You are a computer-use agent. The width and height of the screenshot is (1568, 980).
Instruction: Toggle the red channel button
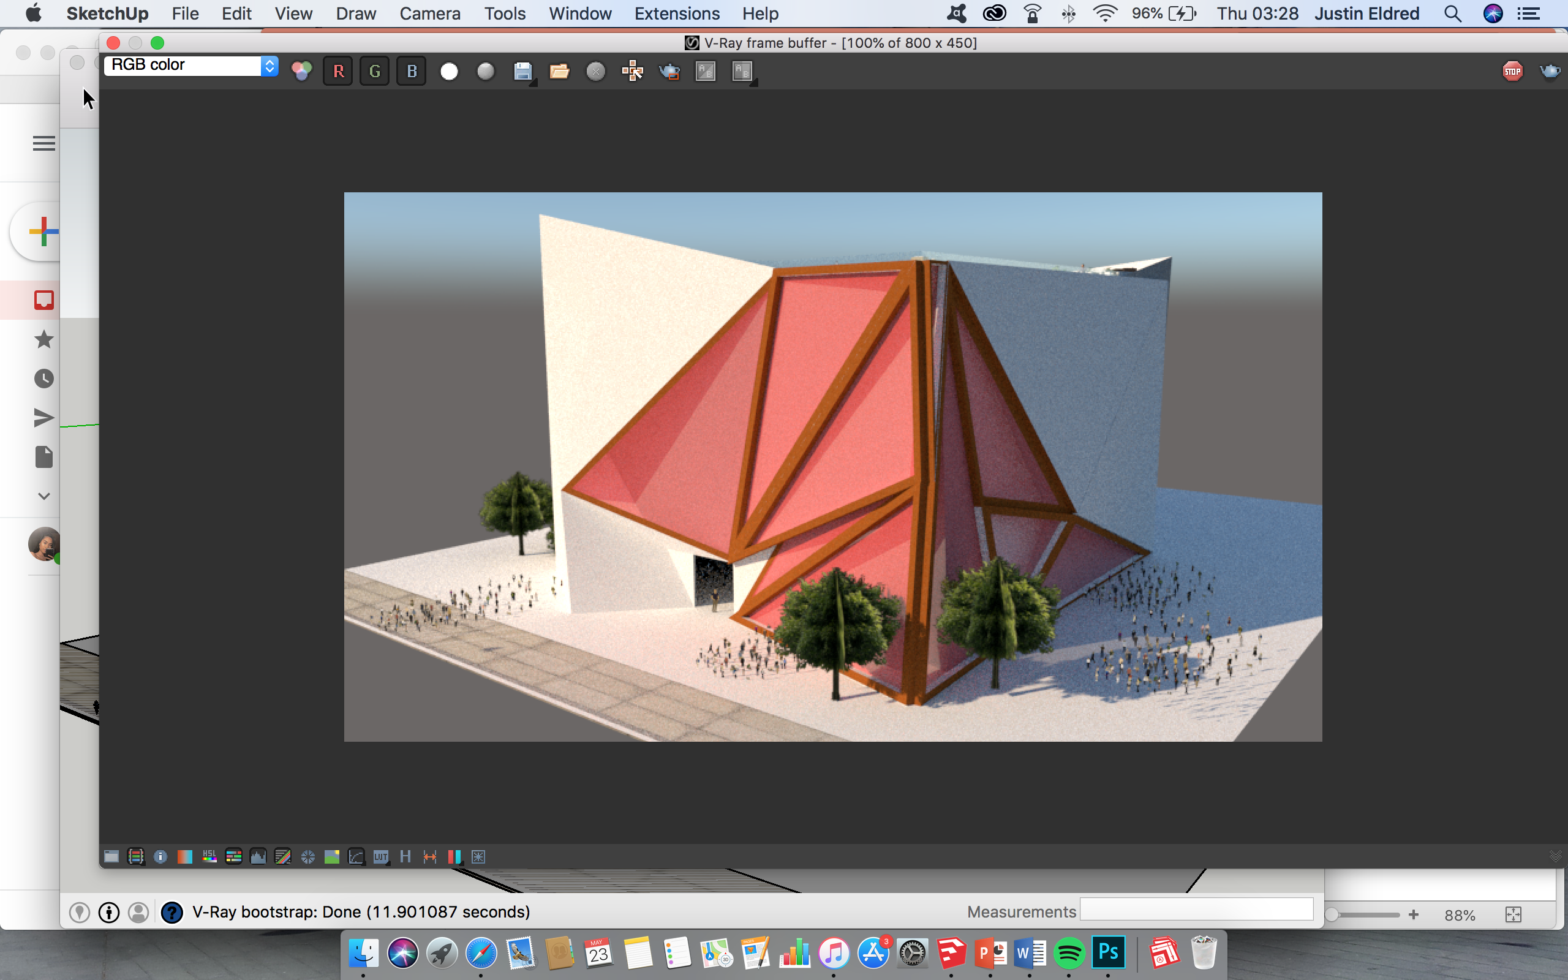click(338, 71)
